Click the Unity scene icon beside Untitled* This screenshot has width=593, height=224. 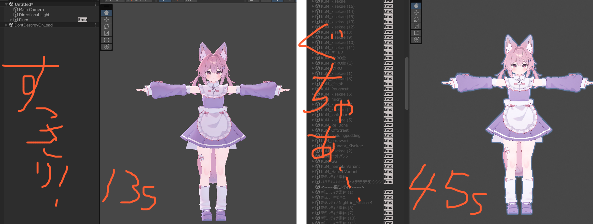pyautogui.click(x=11, y=4)
